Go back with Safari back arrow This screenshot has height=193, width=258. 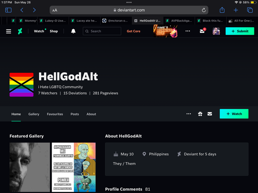[x=22, y=10]
